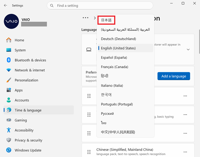Open Network & internet settings
This screenshot has height=157, width=200.
(x=39, y=70)
